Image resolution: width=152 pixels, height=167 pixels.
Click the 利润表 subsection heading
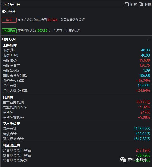[8, 97]
